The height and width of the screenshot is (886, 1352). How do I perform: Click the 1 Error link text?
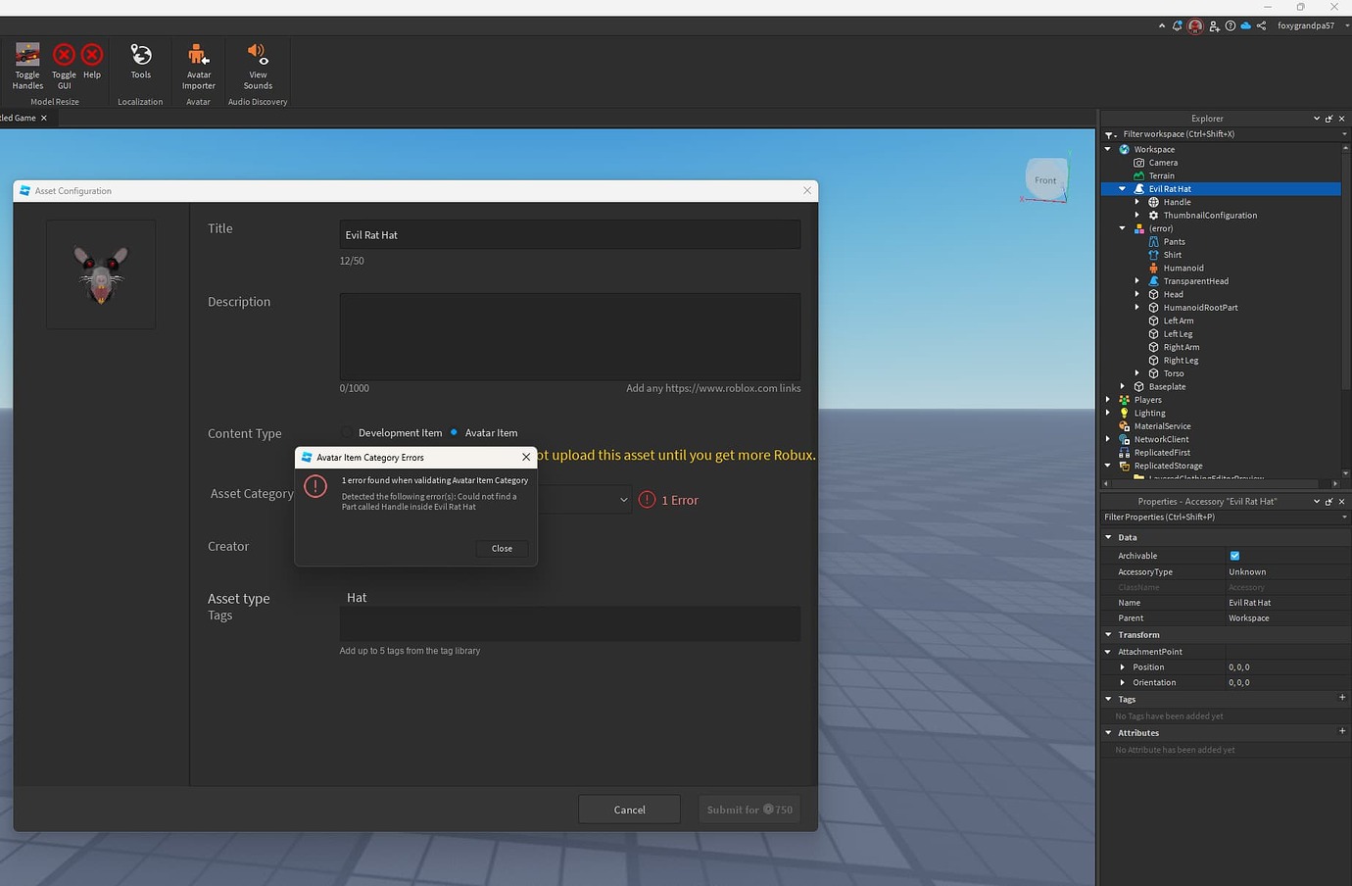680,500
